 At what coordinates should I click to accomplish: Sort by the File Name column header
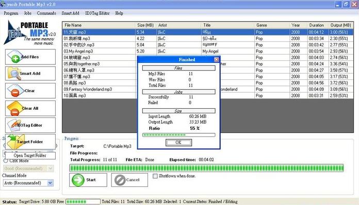pos(99,25)
